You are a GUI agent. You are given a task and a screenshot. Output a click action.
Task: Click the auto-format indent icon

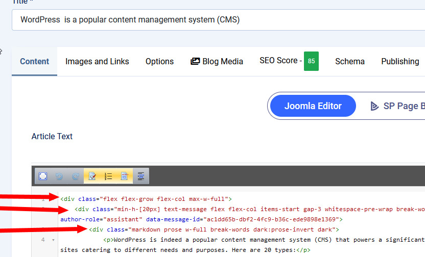tap(140, 176)
